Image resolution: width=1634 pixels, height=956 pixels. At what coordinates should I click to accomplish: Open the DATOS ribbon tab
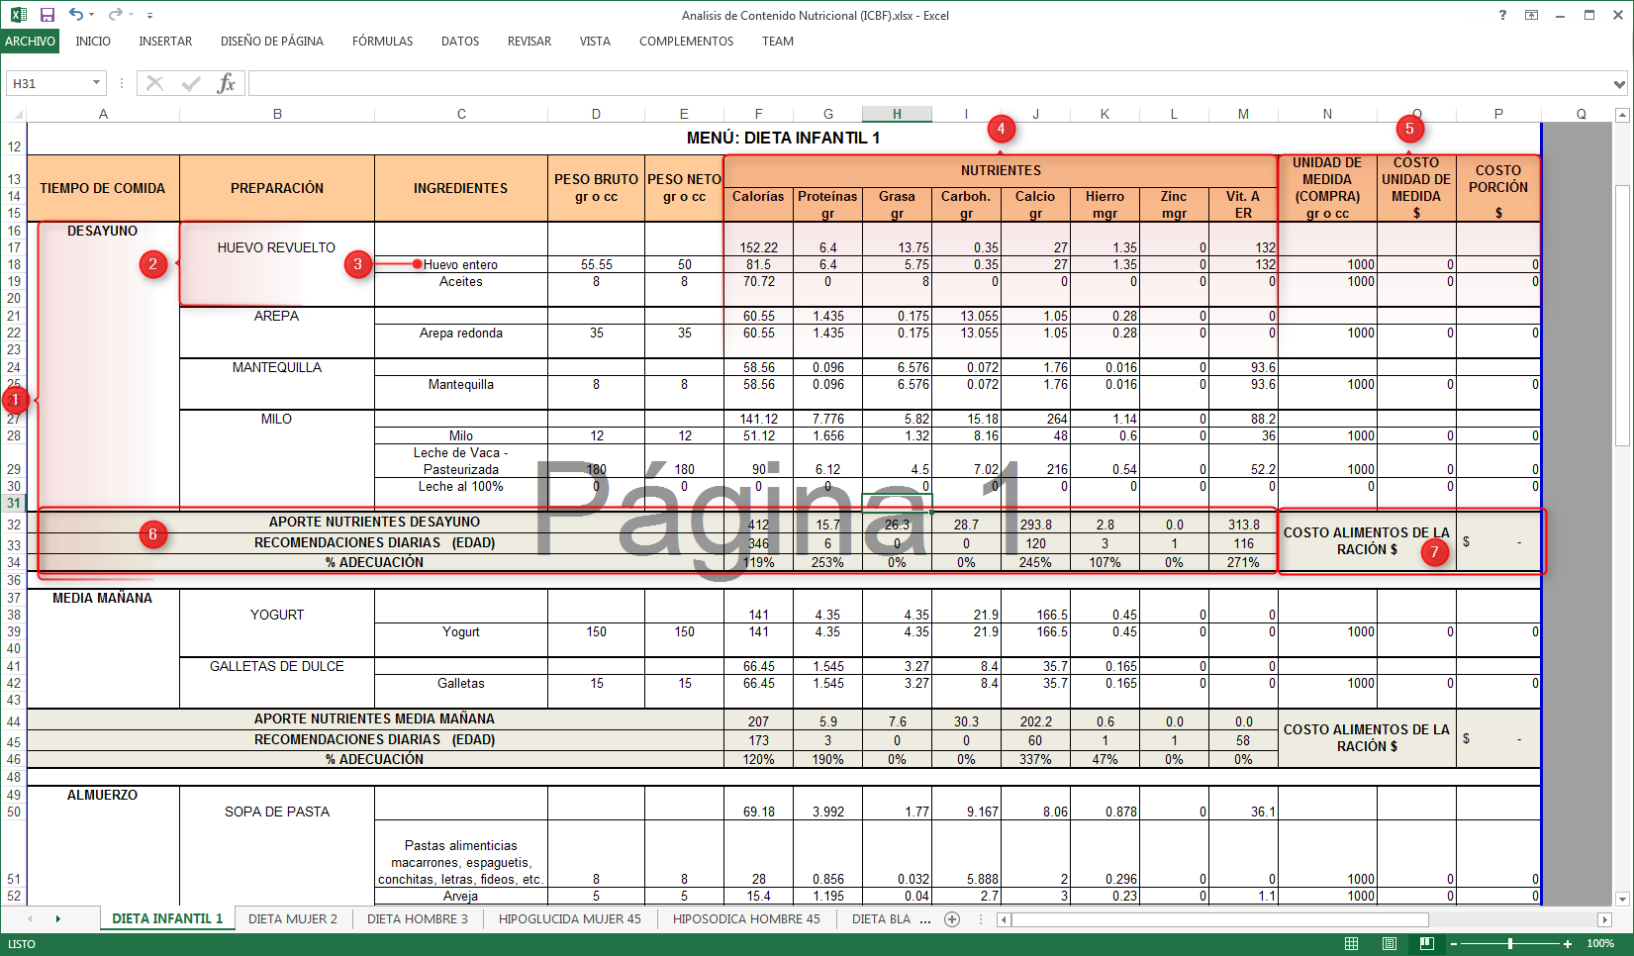[x=460, y=42]
